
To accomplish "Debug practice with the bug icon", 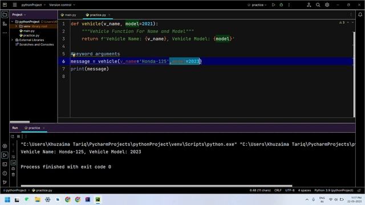I will pyautogui.click(x=281, y=5).
